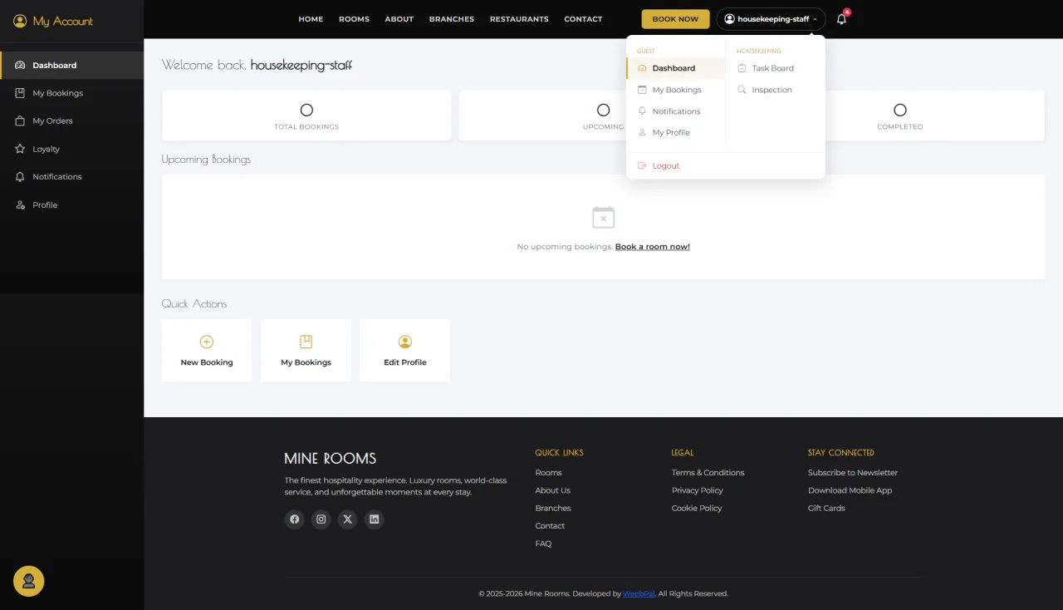Click the My Account heading text

tap(63, 21)
